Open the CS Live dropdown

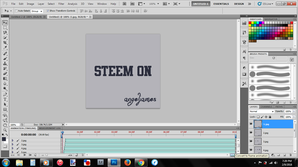(x=265, y=4)
